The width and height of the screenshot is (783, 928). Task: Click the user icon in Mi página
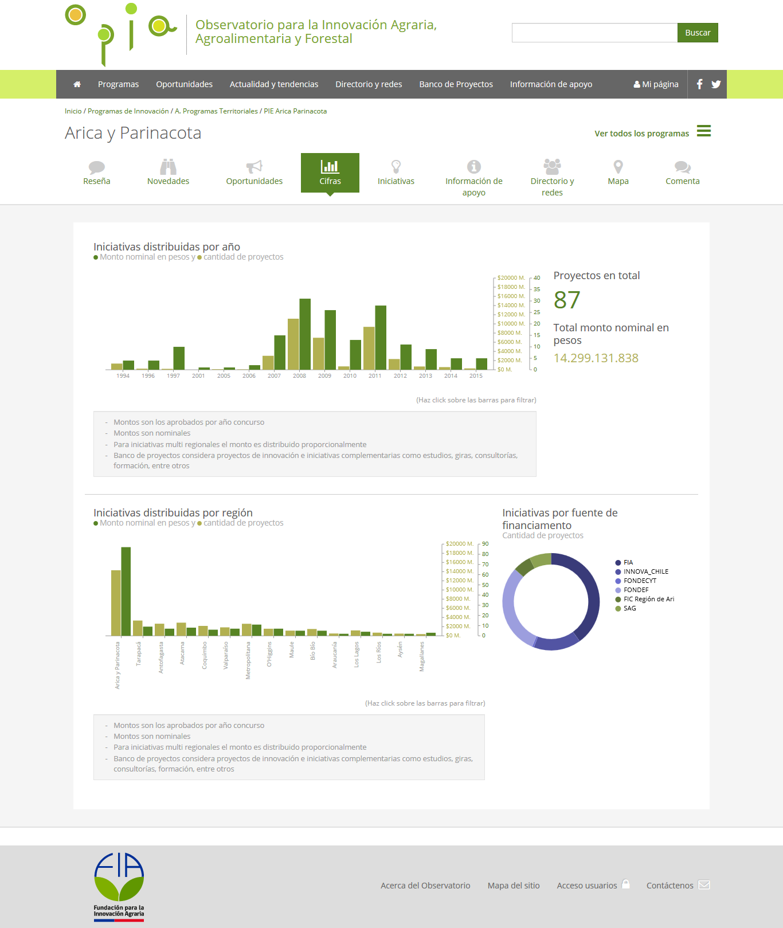[637, 84]
